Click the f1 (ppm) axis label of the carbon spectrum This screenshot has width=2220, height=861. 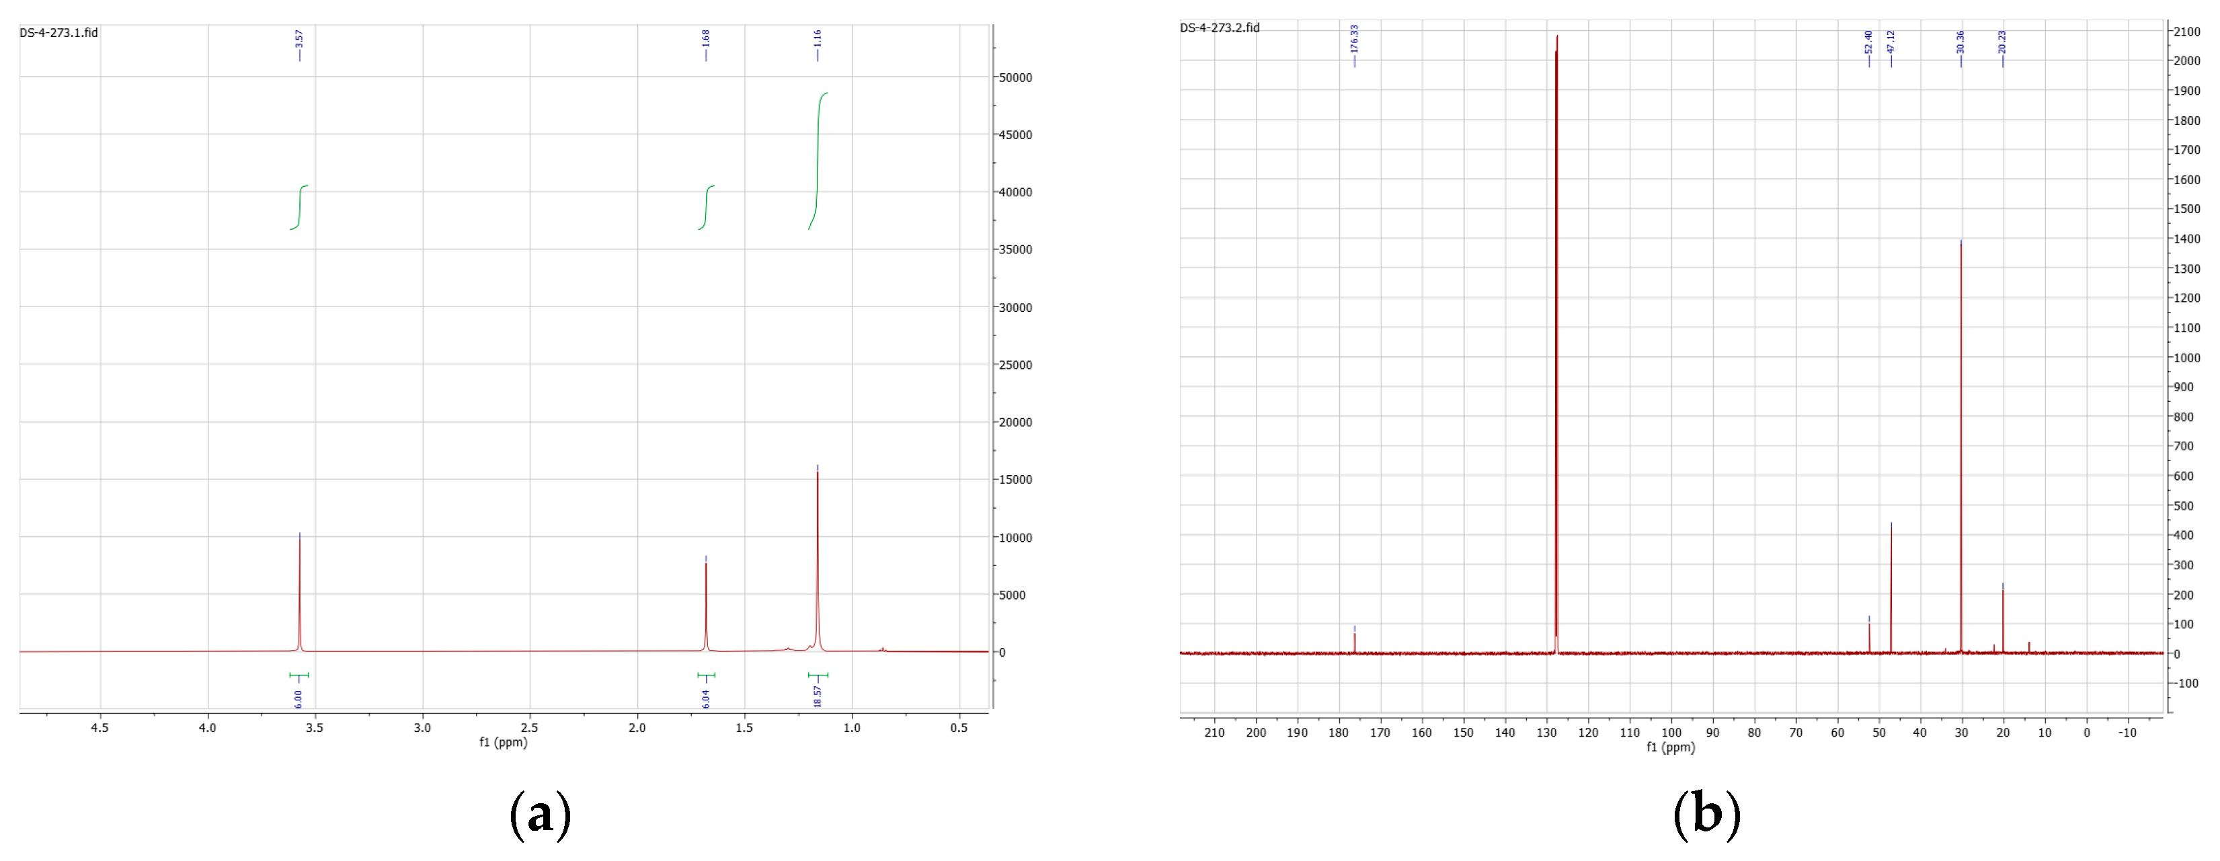pyautogui.click(x=1670, y=747)
